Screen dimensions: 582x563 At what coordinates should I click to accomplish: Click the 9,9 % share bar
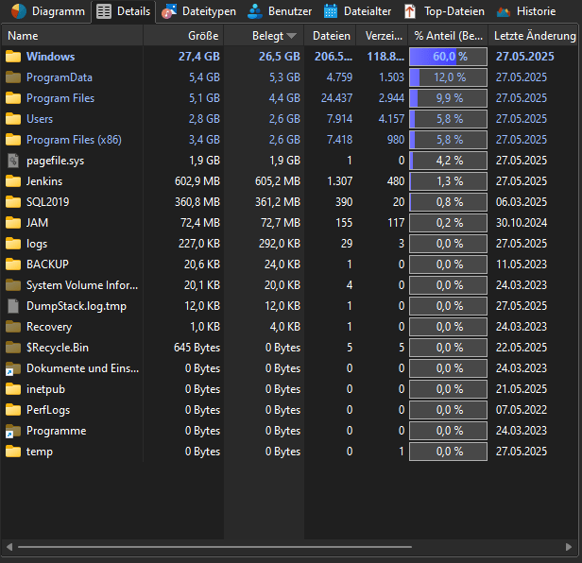(x=448, y=98)
